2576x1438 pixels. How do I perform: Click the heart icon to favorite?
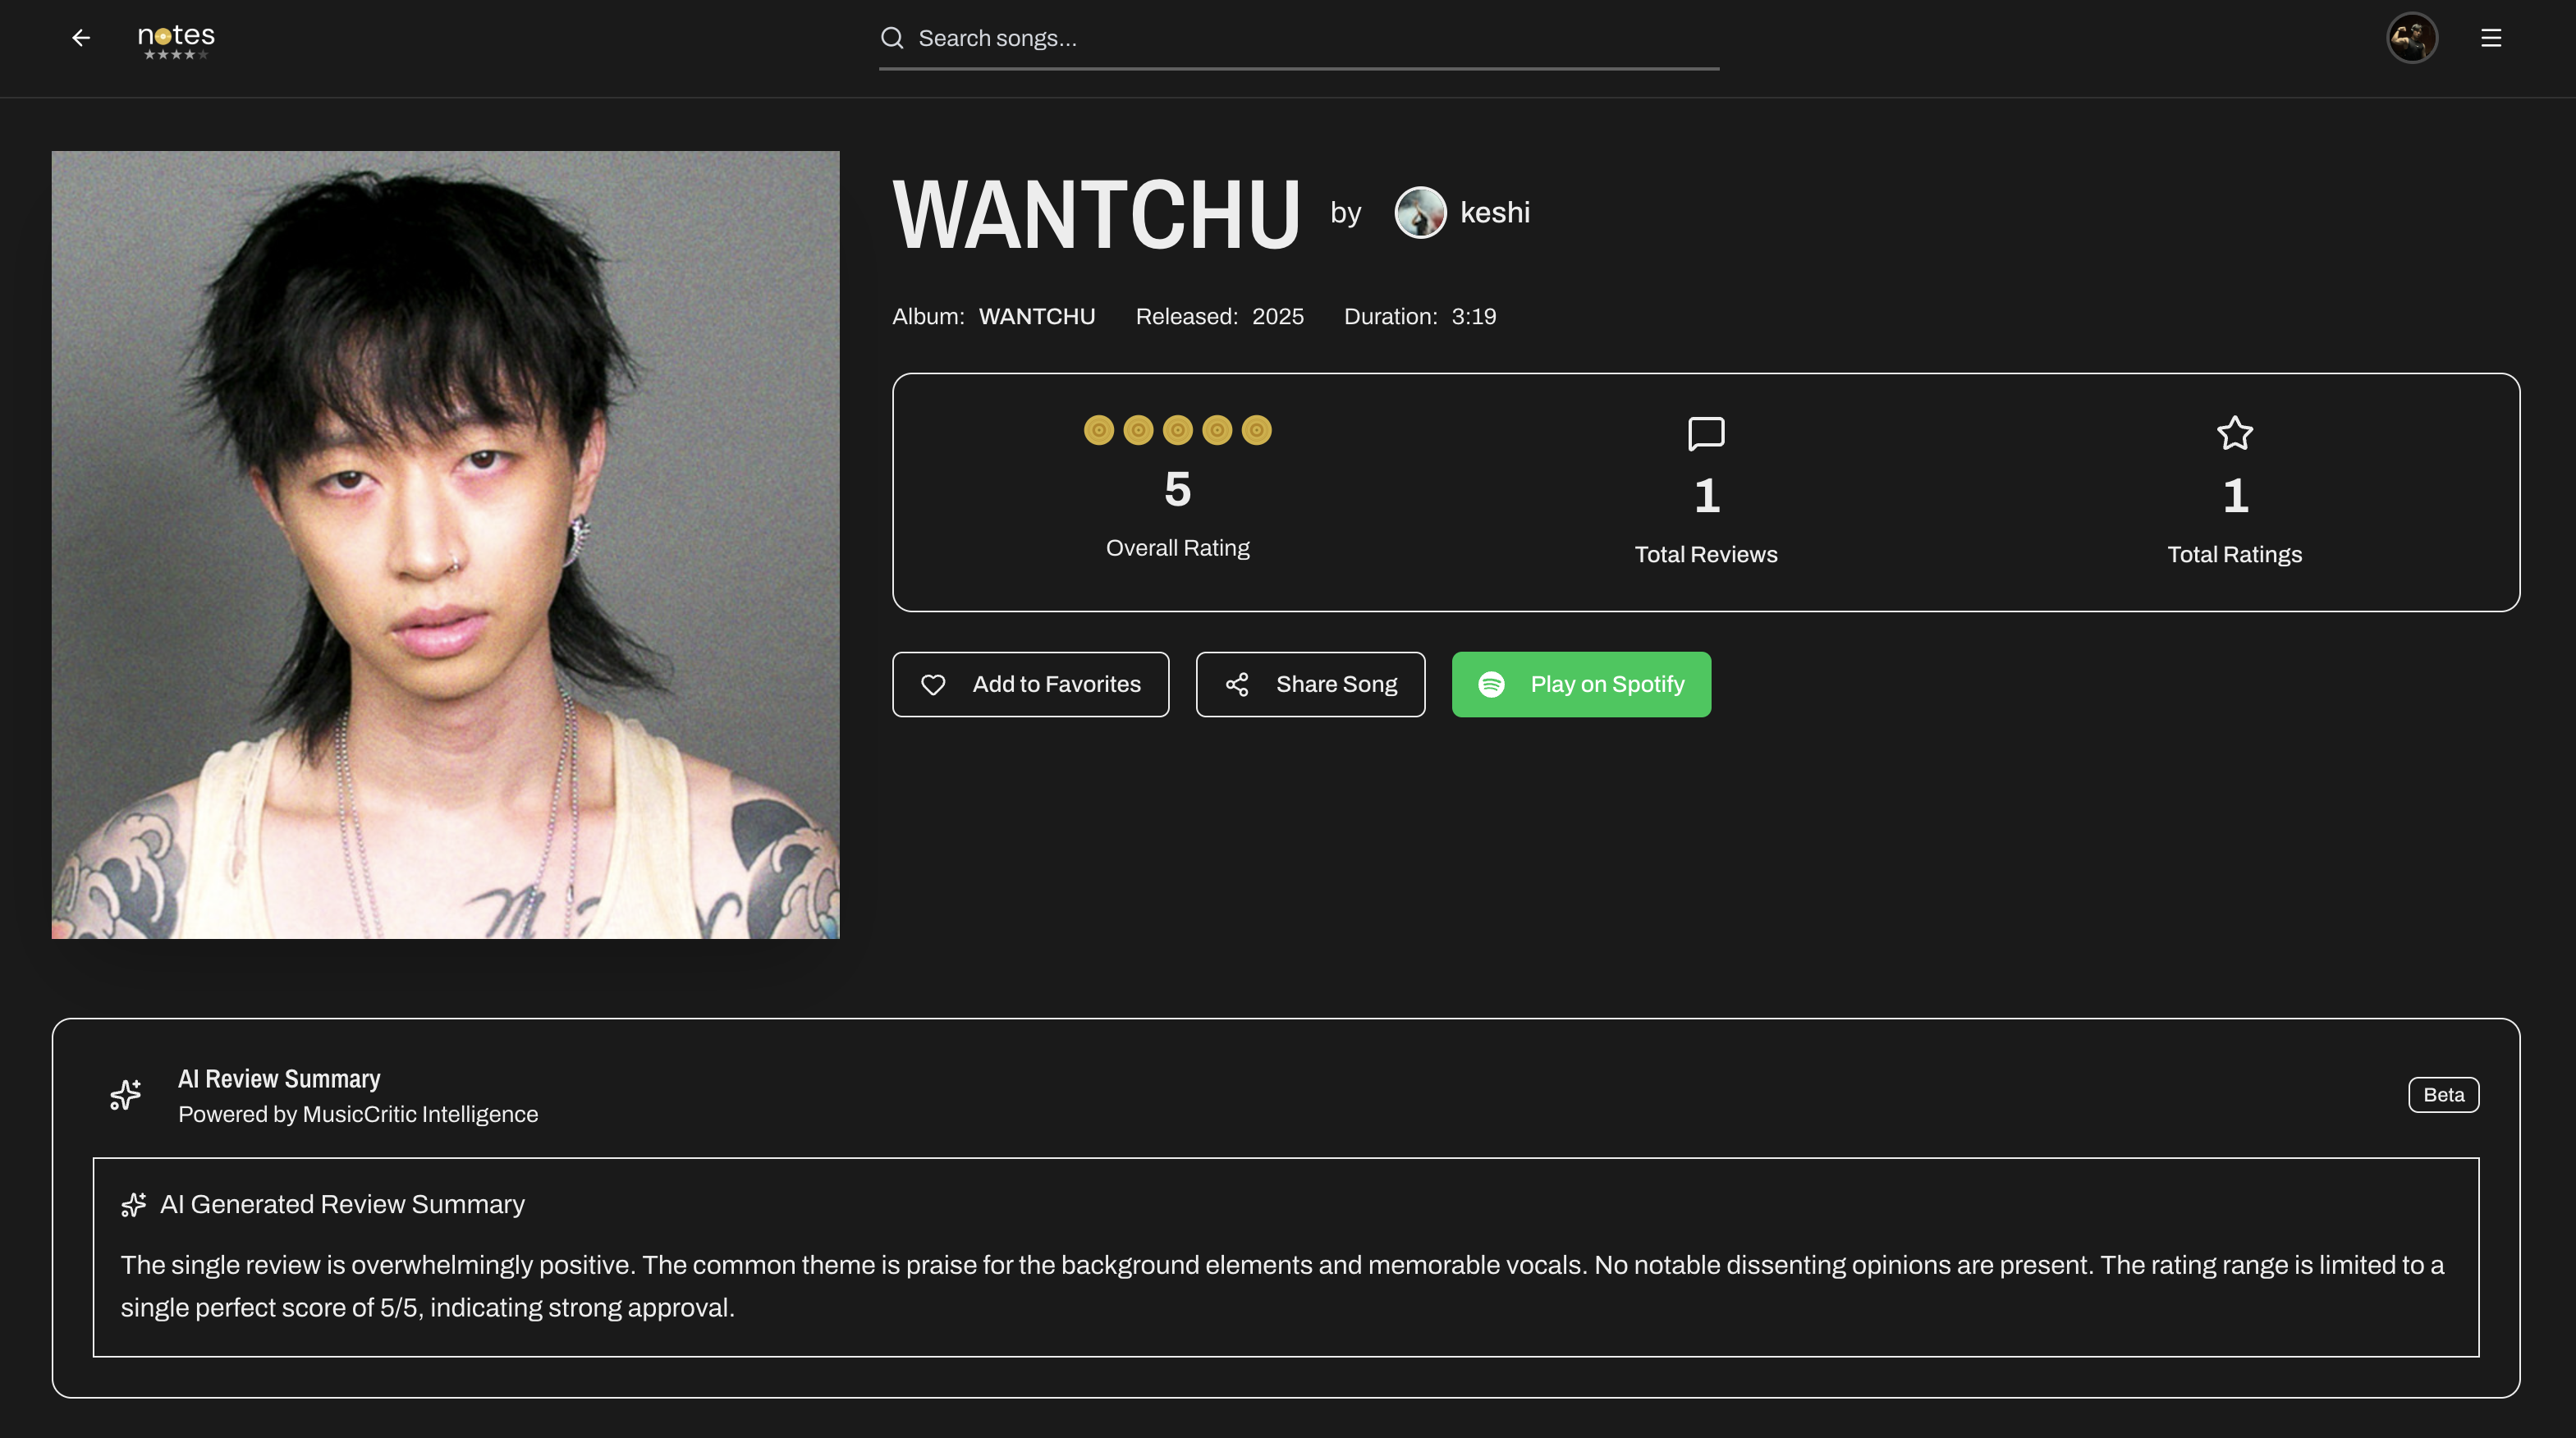(x=933, y=684)
